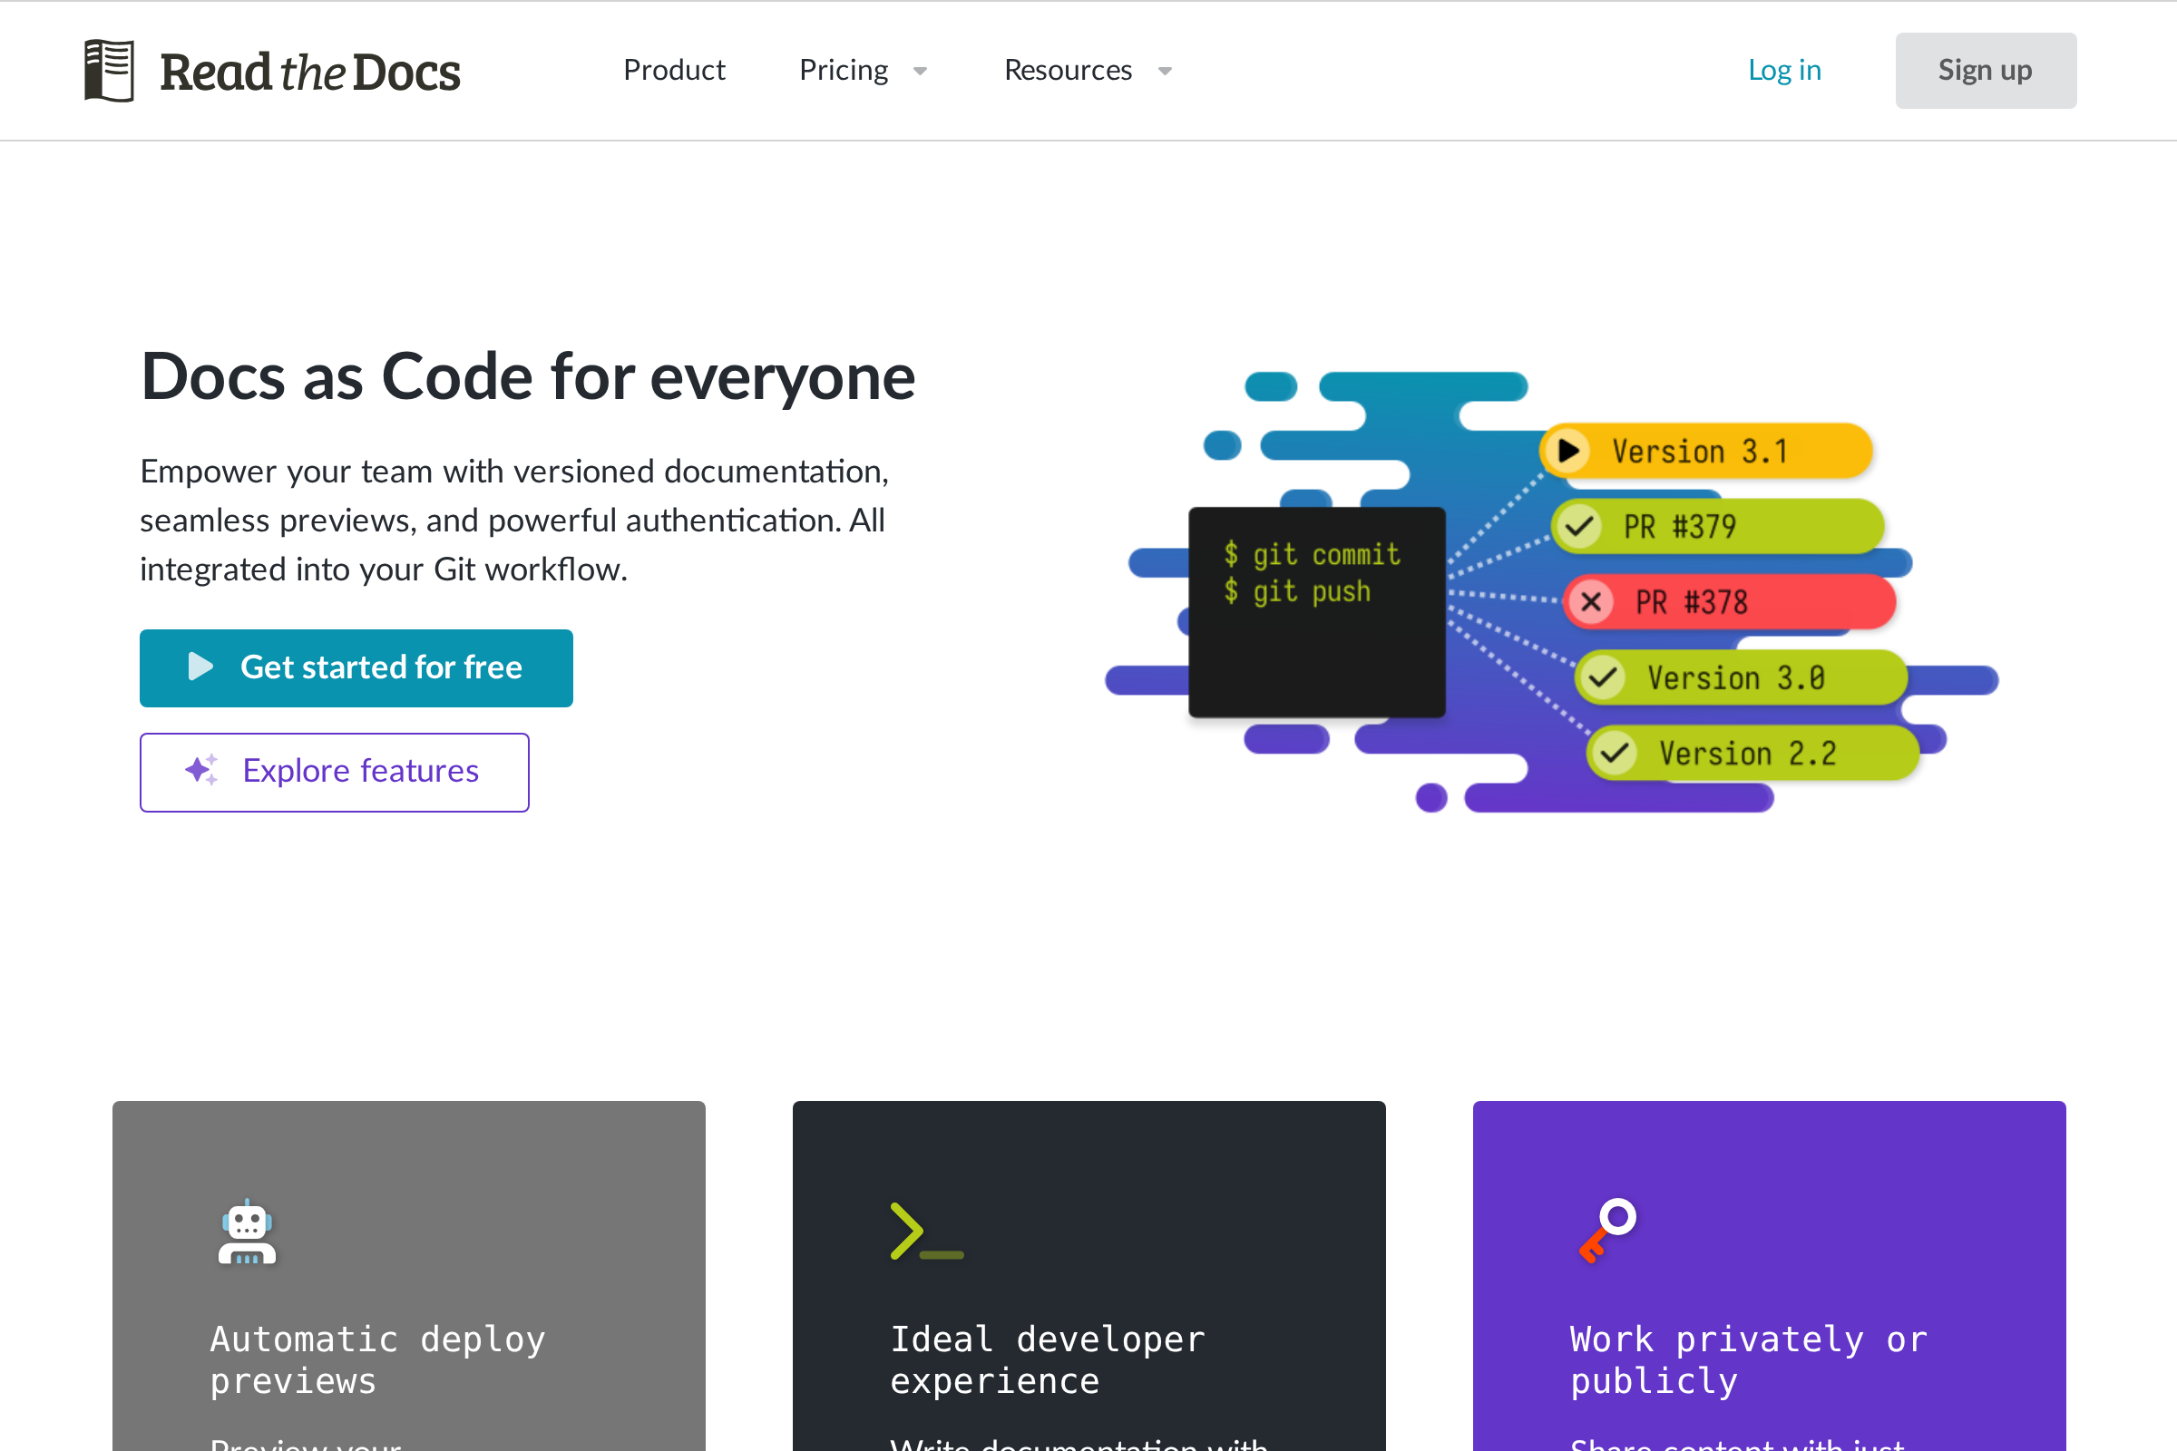Click the robot icon on deploy previews card
Viewport: 2177px width, 1451px height.
(245, 1231)
